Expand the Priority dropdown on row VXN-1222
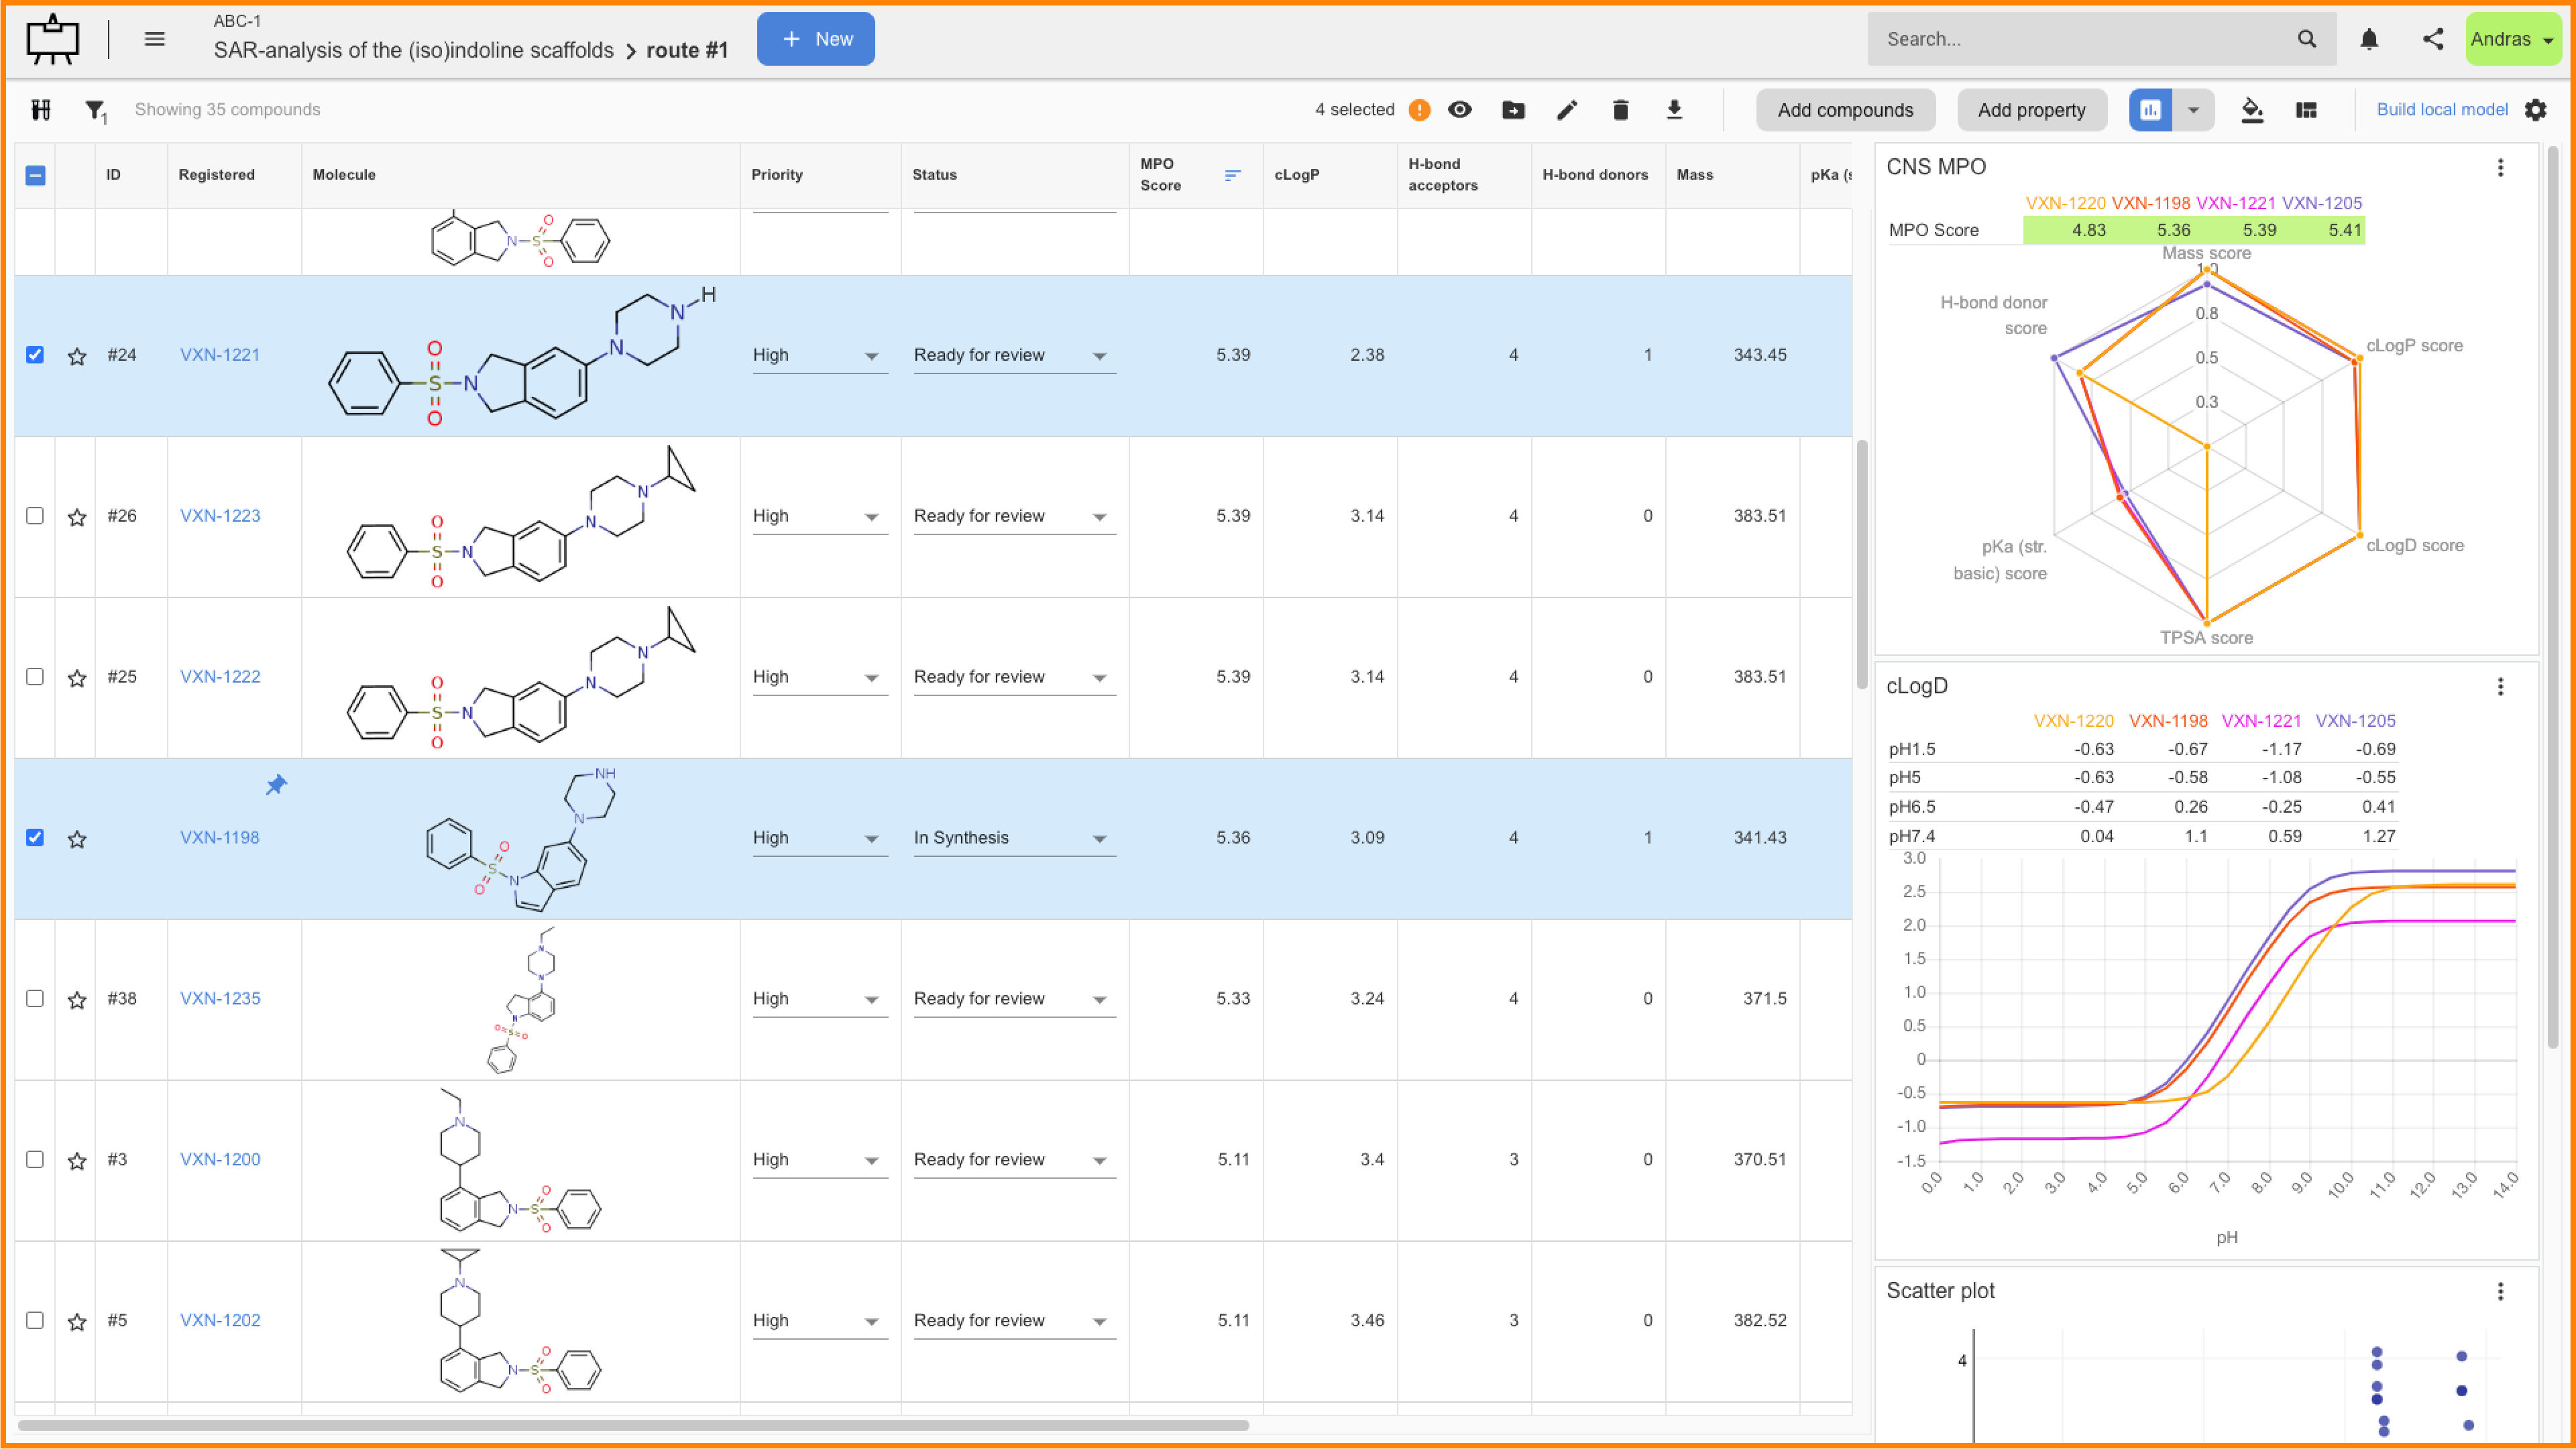 pos(872,677)
